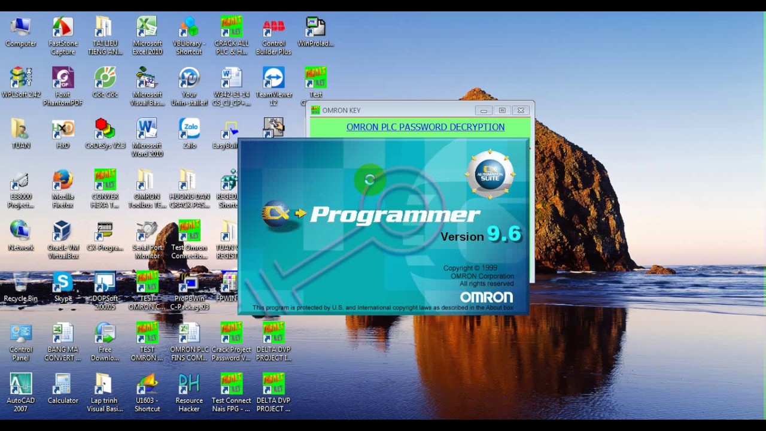
Task: Open the Computer desktop icon
Action: (21, 32)
